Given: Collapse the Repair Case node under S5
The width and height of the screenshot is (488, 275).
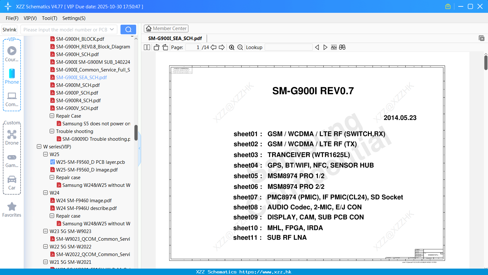Looking at the screenshot, I should 52,116.
